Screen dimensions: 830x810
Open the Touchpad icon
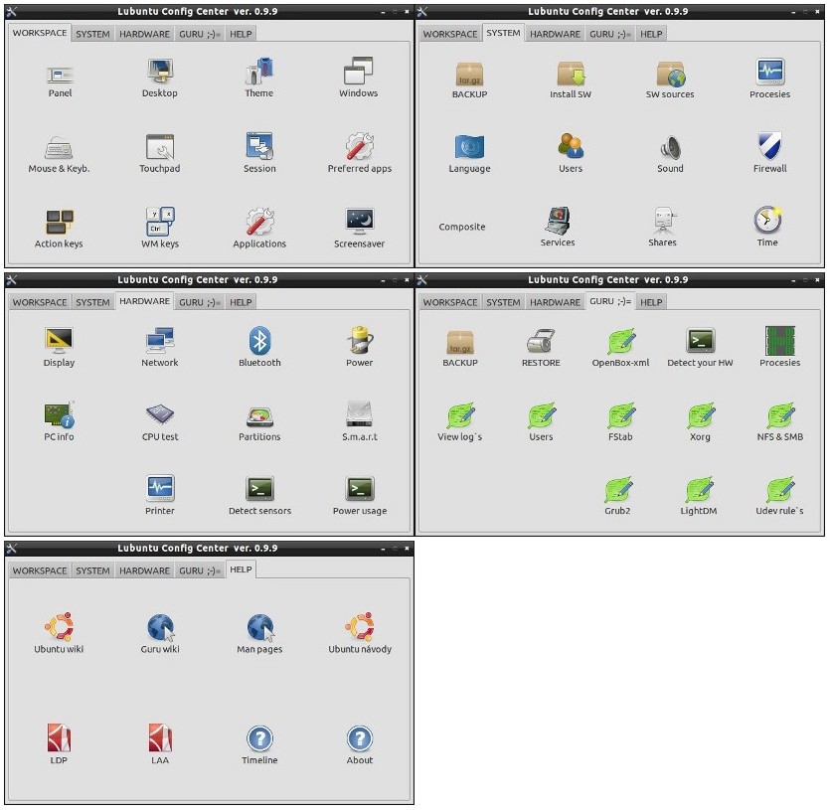160,147
